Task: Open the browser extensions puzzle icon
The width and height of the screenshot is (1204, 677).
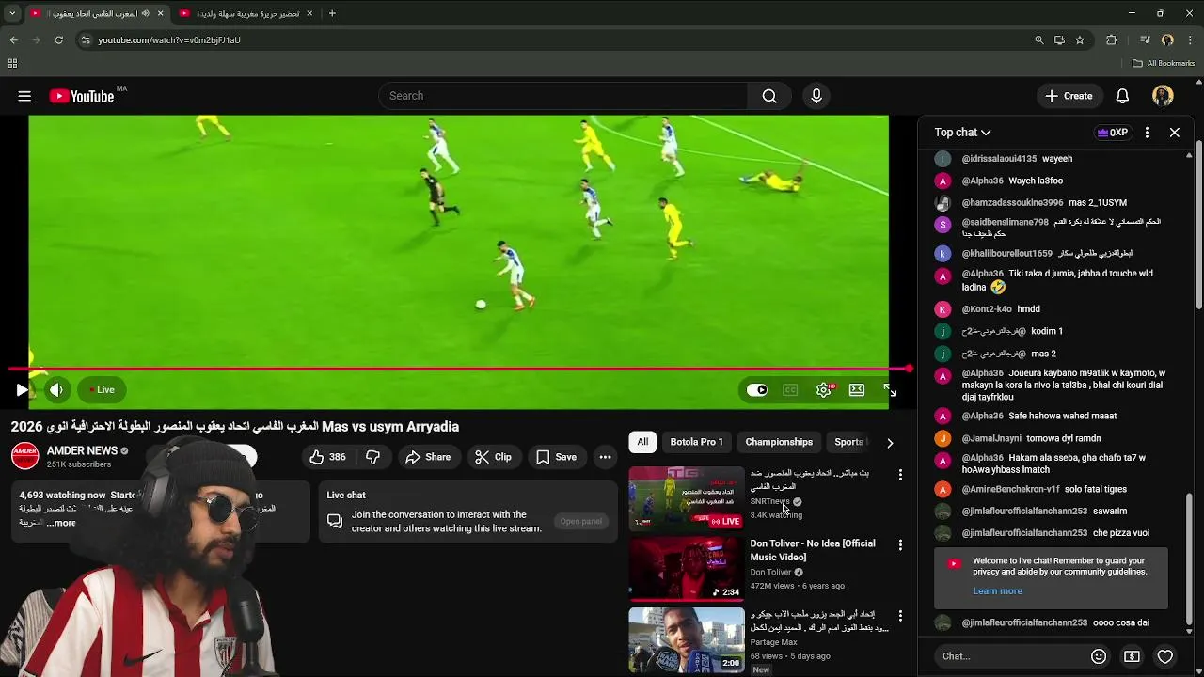Action: point(1112,40)
